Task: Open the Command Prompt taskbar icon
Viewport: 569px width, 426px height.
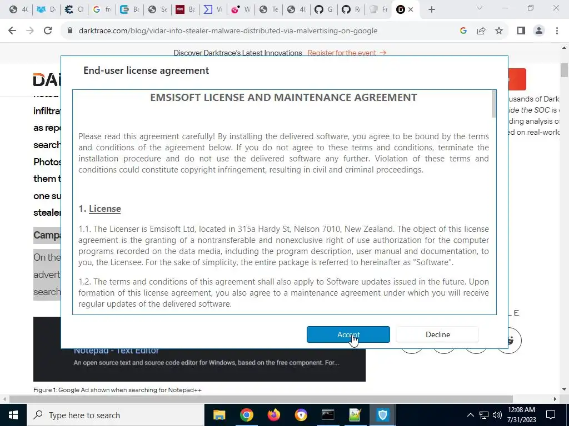Action: tap(328, 415)
